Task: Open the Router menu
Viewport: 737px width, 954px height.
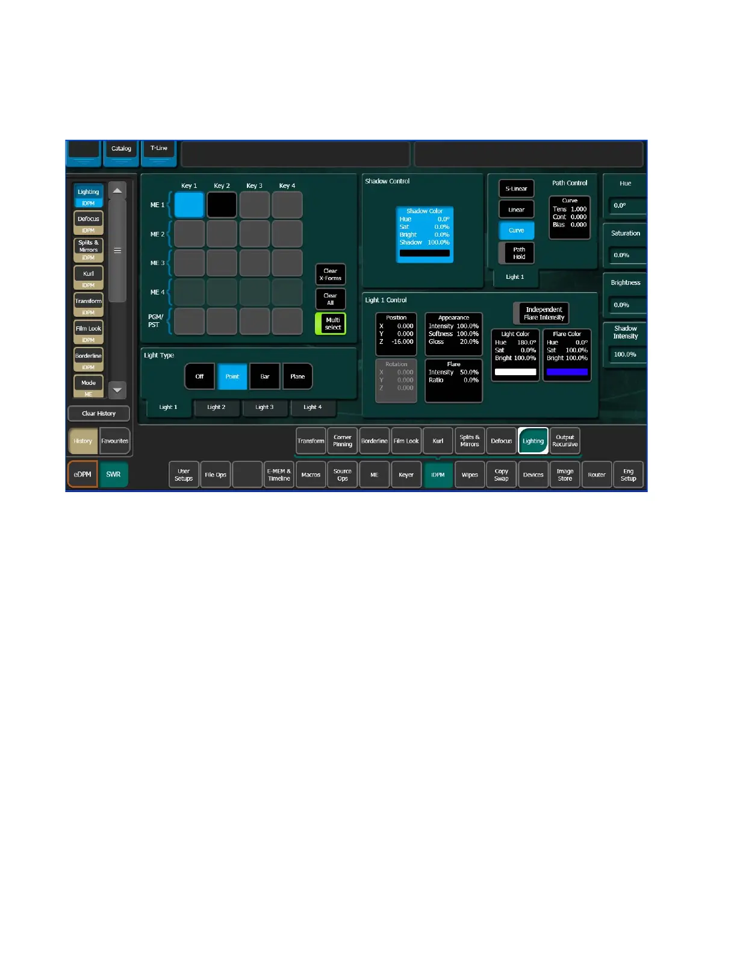Action: (x=597, y=475)
